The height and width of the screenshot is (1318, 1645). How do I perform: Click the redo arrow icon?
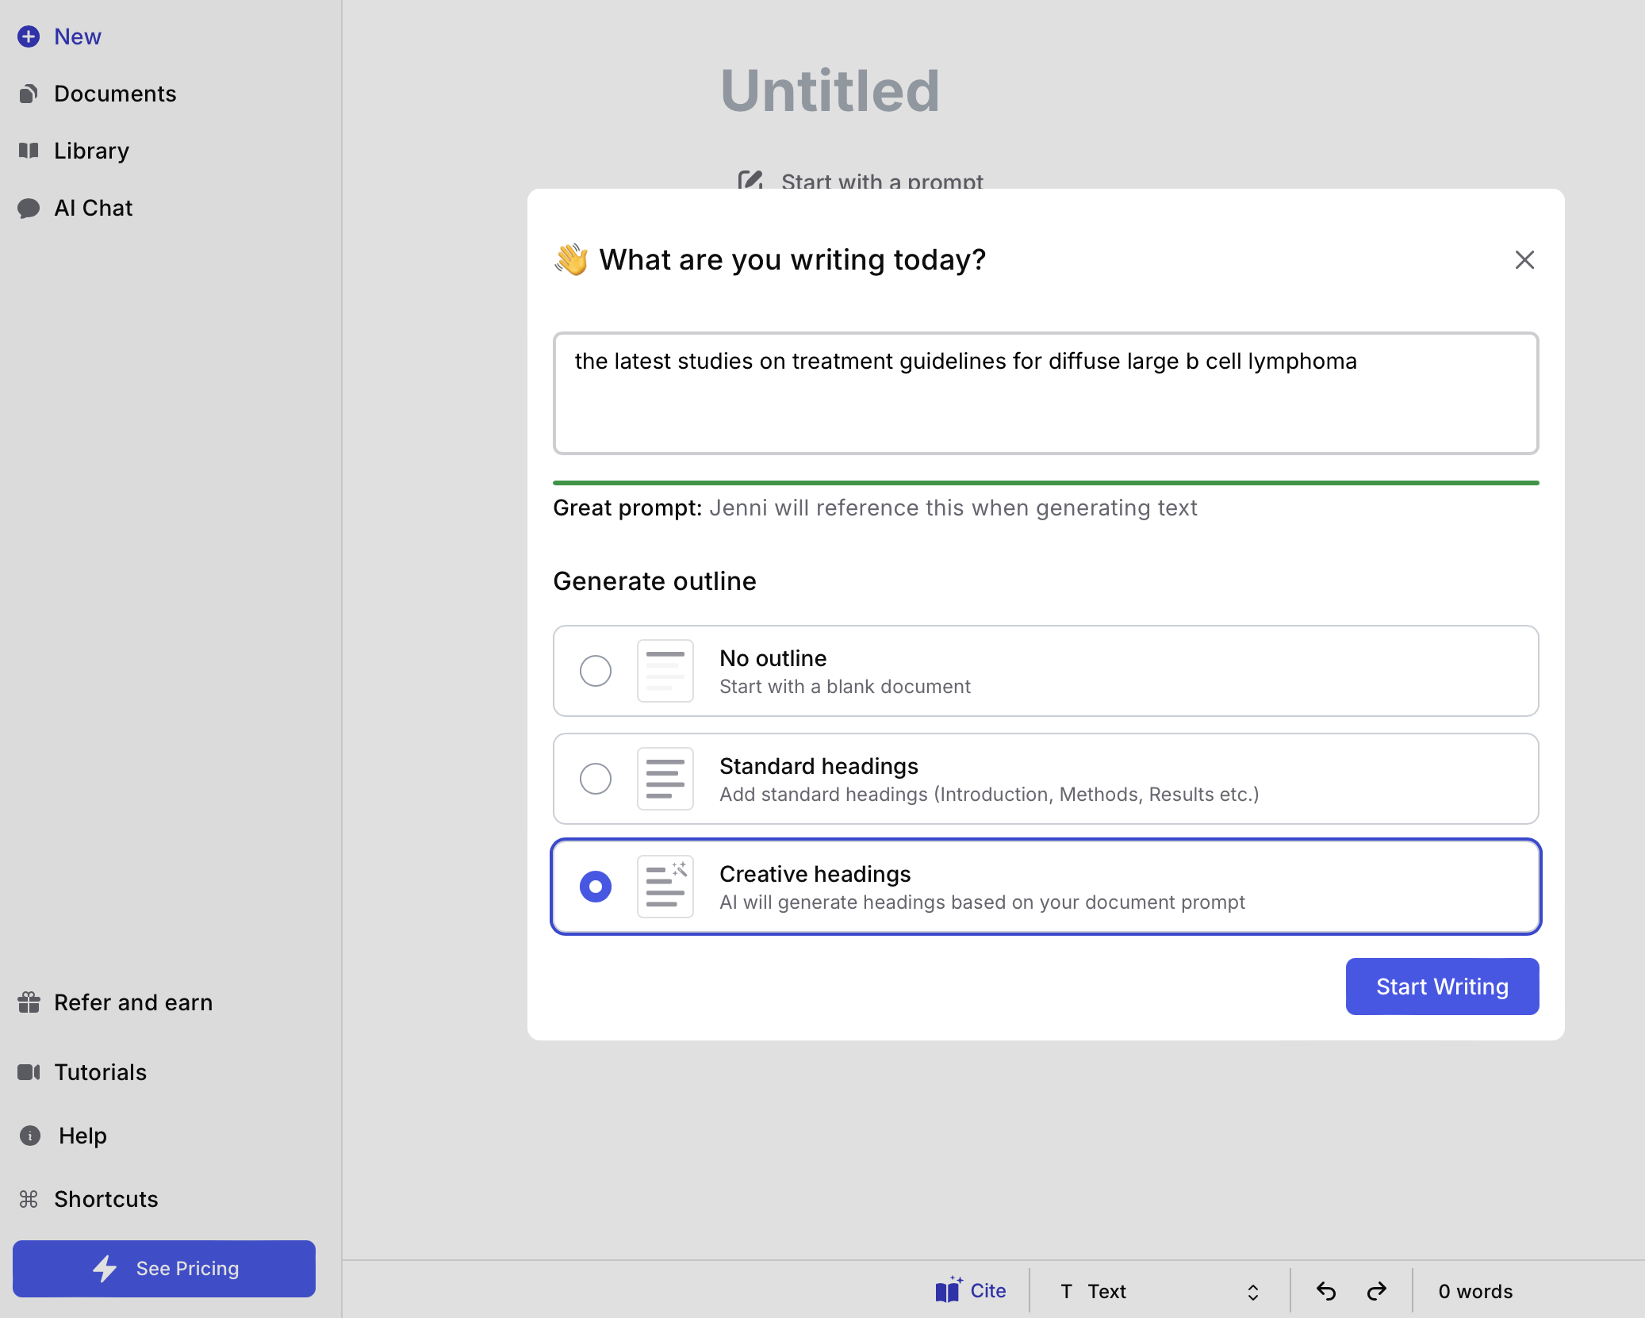point(1377,1291)
